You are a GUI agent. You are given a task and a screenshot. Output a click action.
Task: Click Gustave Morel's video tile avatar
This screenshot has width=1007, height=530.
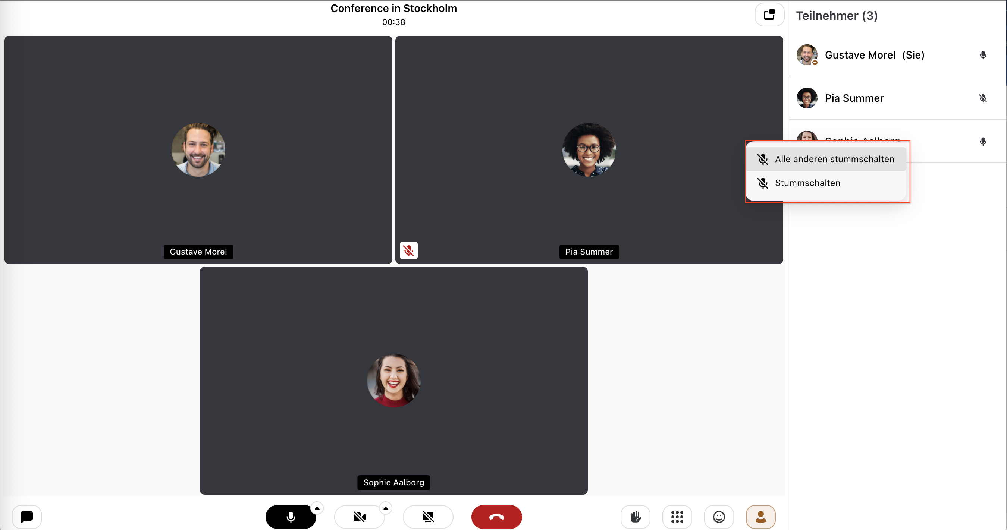click(x=198, y=150)
